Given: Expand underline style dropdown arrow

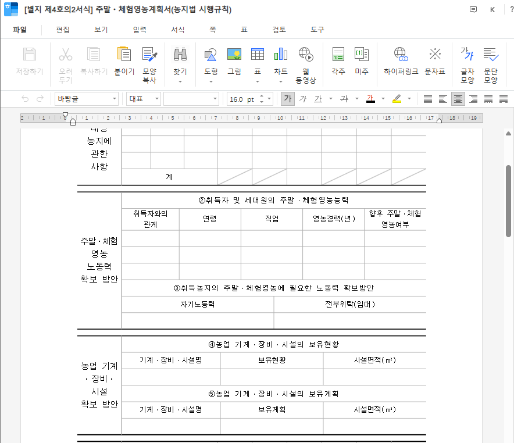Looking at the screenshot, I should [331, 99].
